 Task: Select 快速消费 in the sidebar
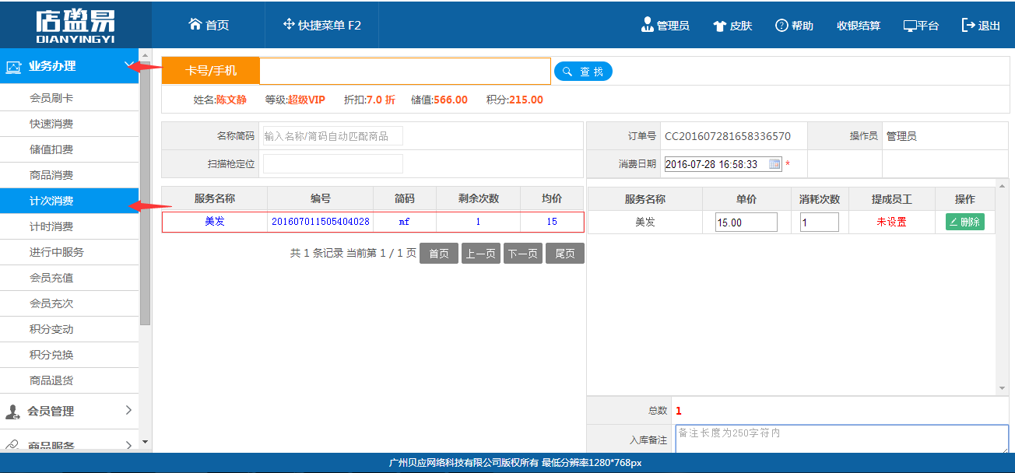tap(69, 124)
